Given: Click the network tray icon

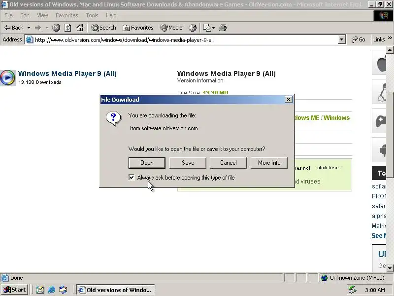Looking at the screenshot, I should point(353,290).
